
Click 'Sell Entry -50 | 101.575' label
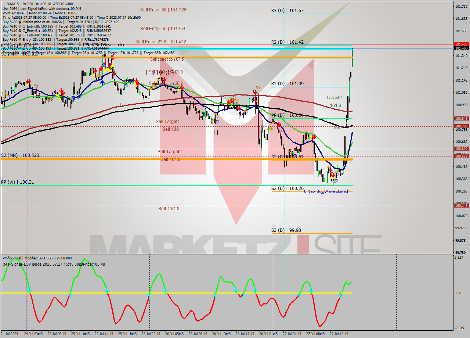(163, 28)
